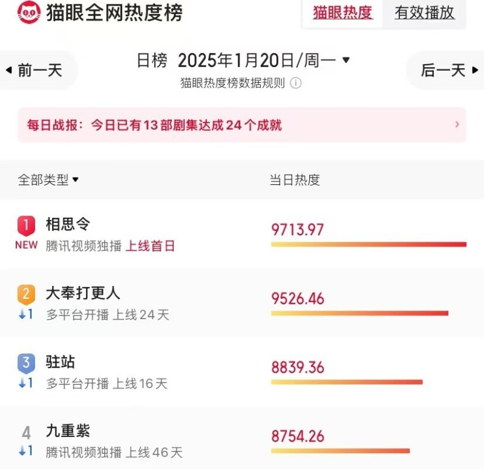Click the down-arrow rank change for 大奉打更人
The height and width of the screenshot is (469, 484).
(x=26, y=314)
